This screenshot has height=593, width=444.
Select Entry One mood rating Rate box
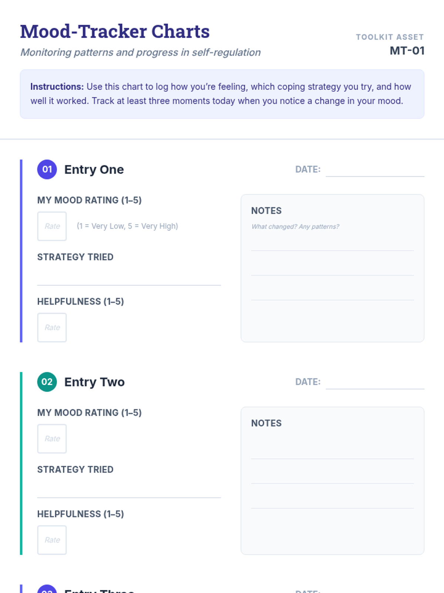pos(52,226)
